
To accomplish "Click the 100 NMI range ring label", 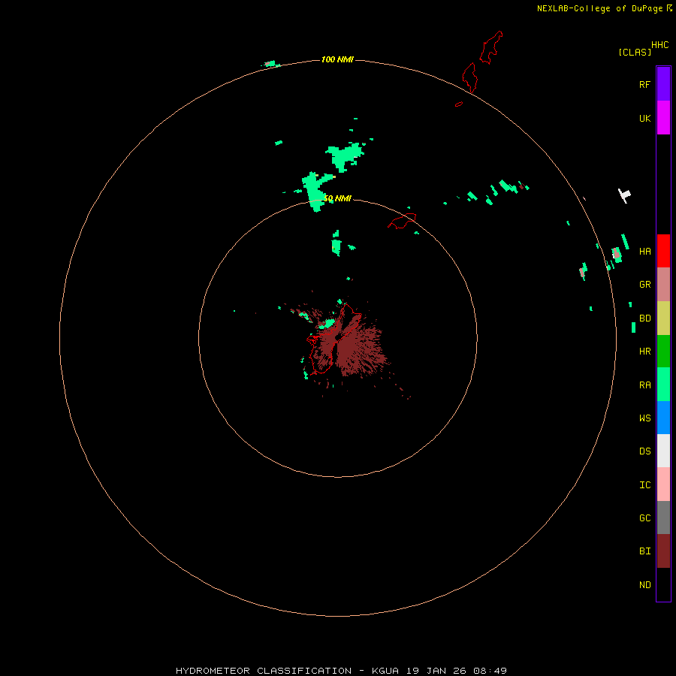I will pos(337,59).
